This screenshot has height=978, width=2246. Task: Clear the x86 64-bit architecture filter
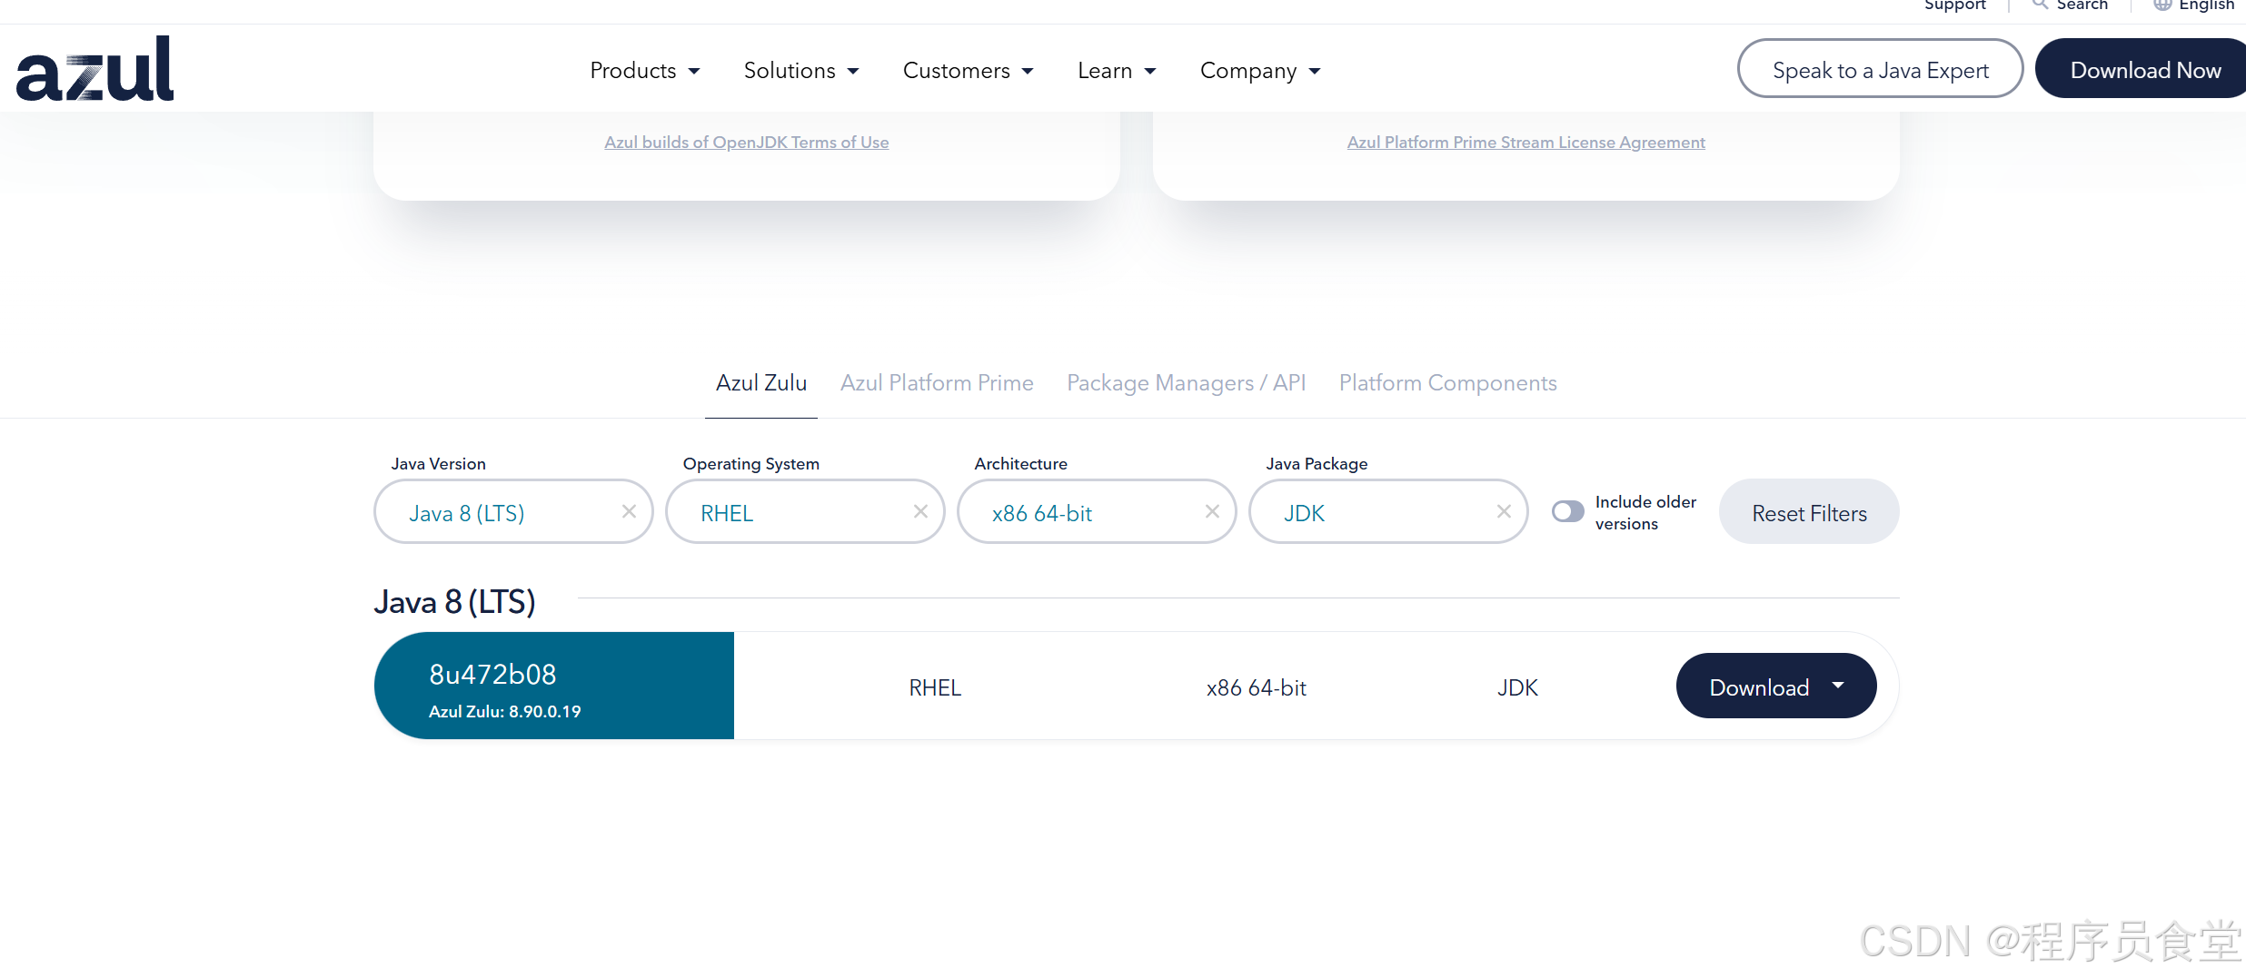point(1212,511)
